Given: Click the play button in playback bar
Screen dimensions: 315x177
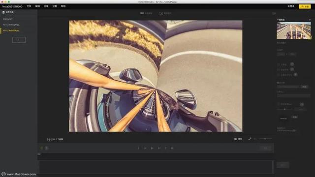Looking at the screenshot, I should click(152, 148).
